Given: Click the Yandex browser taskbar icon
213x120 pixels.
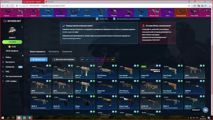Looking at the screenshot, I should [x=19, y=118].
